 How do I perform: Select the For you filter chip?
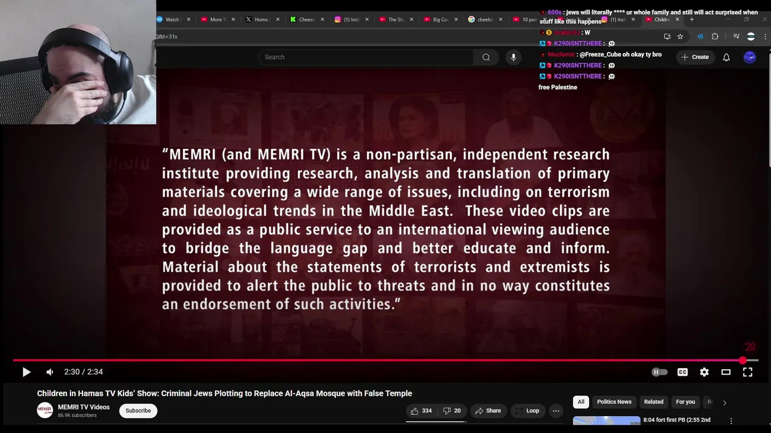685,402
